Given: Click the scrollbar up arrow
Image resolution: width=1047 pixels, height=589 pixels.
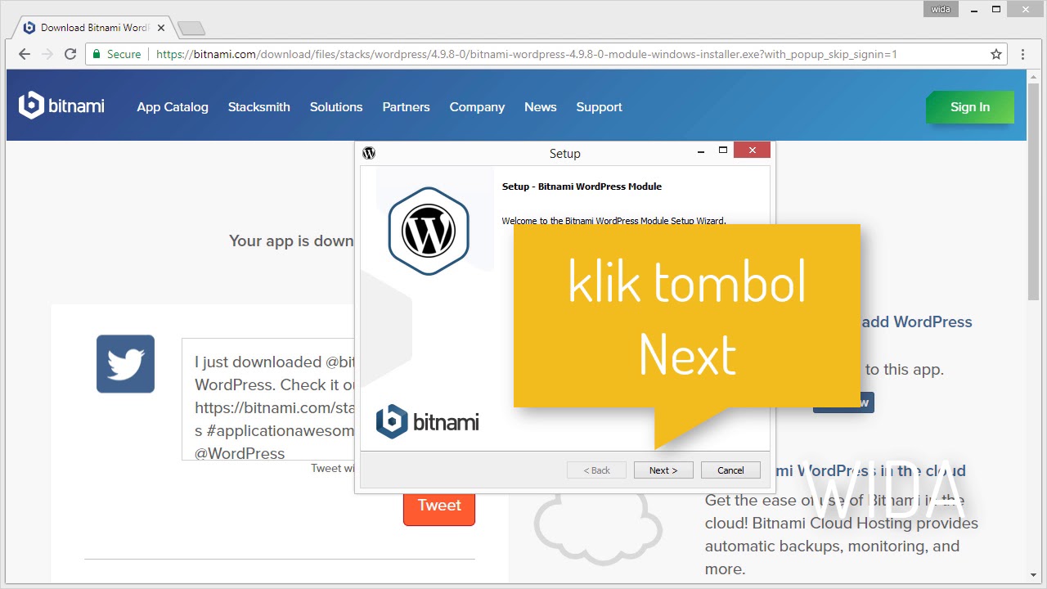Looking at the screenshot, I should [x=1033, y=75].
